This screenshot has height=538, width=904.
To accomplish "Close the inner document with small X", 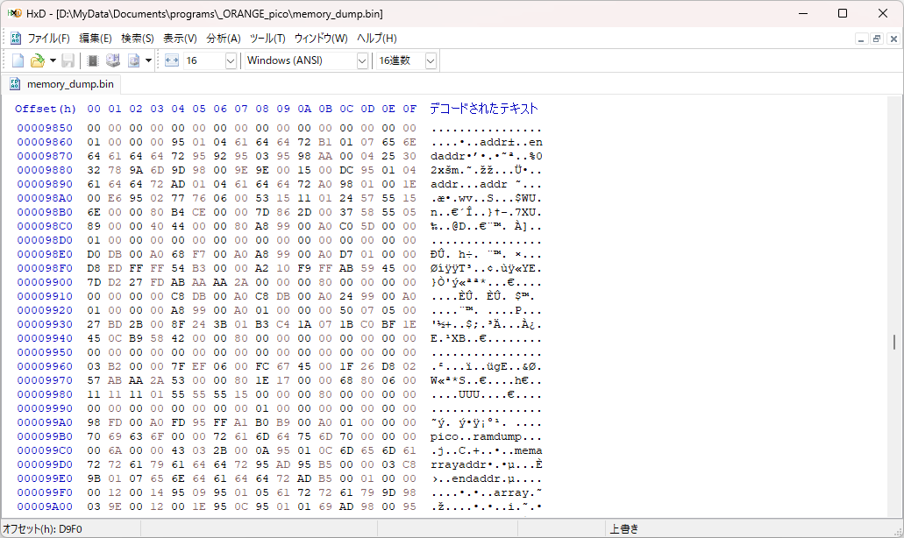I will 893,39.
